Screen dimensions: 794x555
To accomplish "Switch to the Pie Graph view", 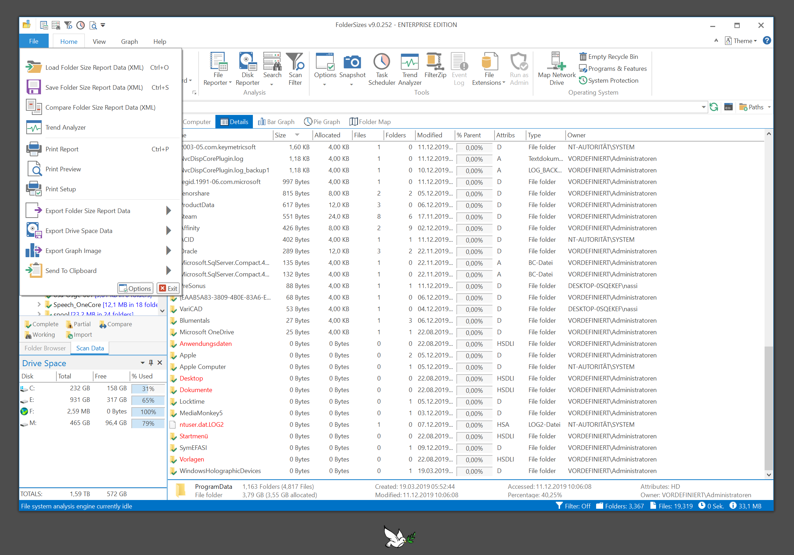I will pos(322,122).
